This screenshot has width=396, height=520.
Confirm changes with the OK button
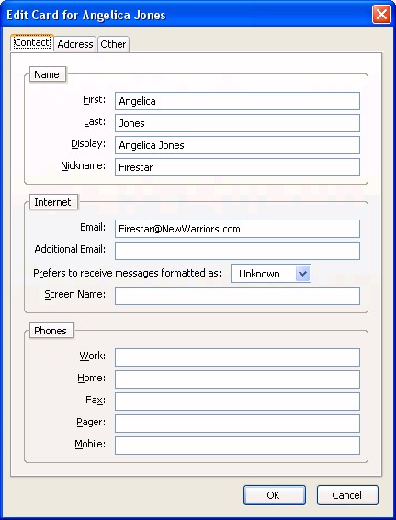(275, 495)
